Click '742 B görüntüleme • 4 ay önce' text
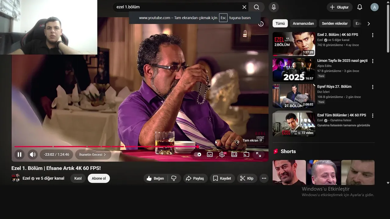Image resolution: width=390 pixels, height=219 pixels. [x=338, y=45]
